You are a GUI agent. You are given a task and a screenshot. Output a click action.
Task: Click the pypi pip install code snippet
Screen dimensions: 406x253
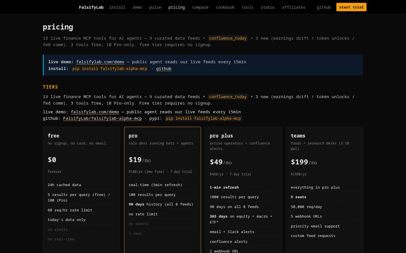[203, 118]
